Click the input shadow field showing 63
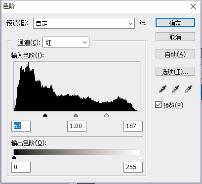This screenshot has height=184, width=202. [21, 126]
